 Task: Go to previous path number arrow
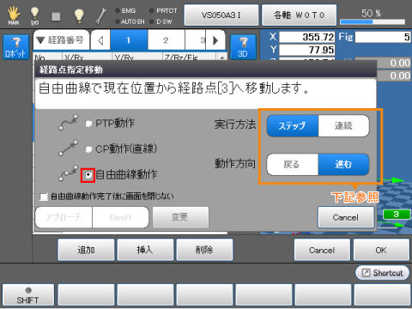click(x=100, y=40)
